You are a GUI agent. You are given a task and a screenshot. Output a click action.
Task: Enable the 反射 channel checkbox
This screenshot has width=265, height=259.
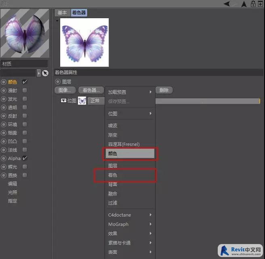click(25, 116)
